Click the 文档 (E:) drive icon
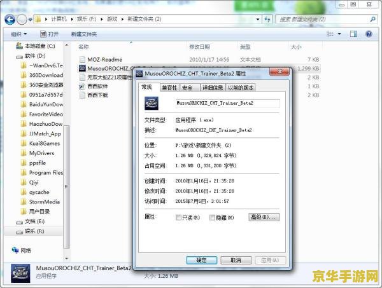 click(18, 222)
